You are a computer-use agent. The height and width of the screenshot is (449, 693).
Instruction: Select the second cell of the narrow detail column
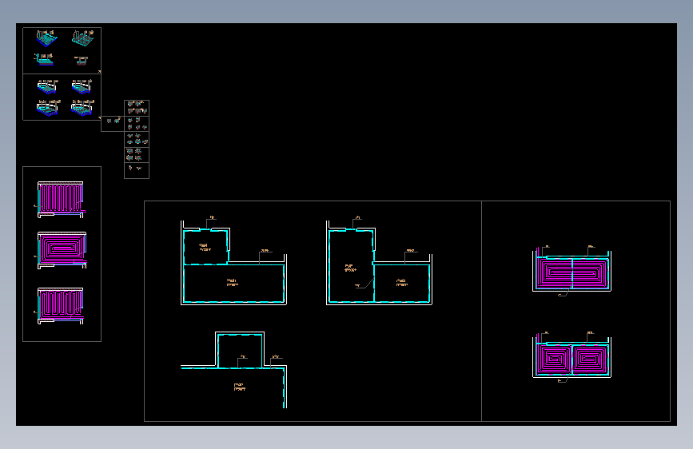[137, 124]
